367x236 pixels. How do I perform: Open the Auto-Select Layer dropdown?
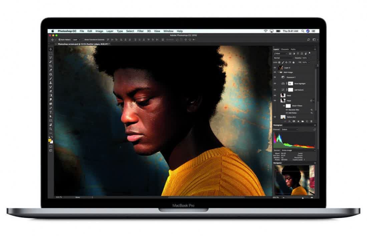click(76, 40)
